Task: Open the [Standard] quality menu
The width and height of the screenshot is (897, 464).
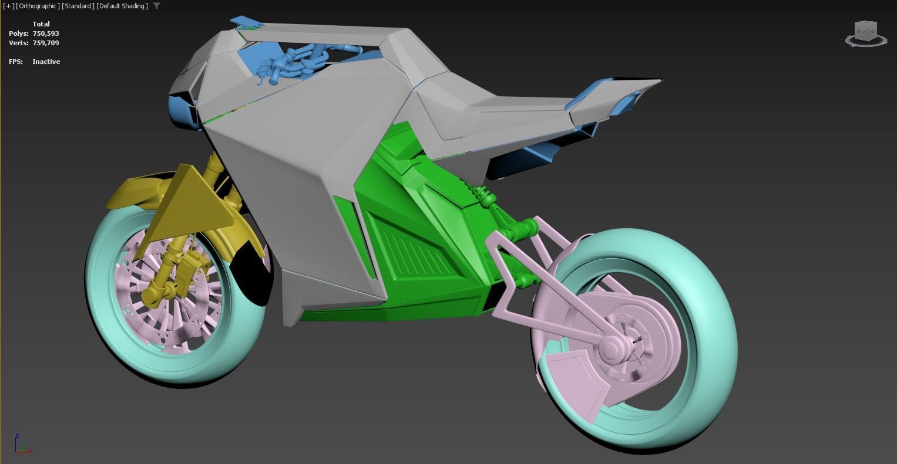Action: click(78, 6)
